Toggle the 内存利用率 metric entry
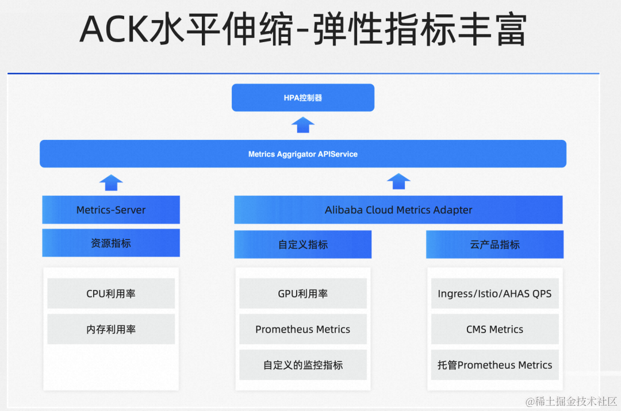 click(110, 329)
